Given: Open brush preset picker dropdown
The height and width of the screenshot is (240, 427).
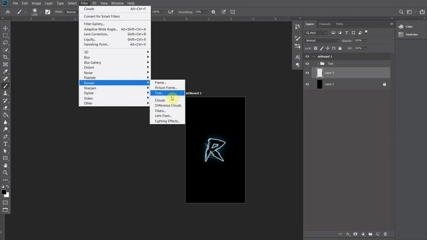Looking at the screenshot, I should click(x=40, y=12).
